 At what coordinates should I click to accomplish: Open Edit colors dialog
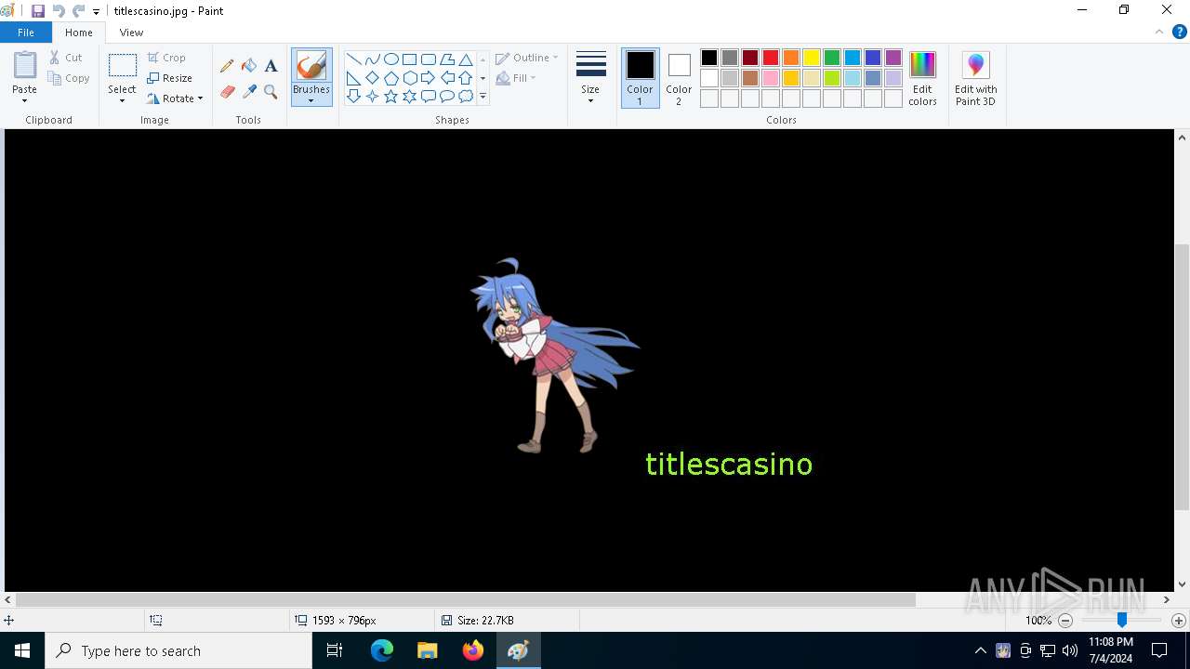coord(922,79)
